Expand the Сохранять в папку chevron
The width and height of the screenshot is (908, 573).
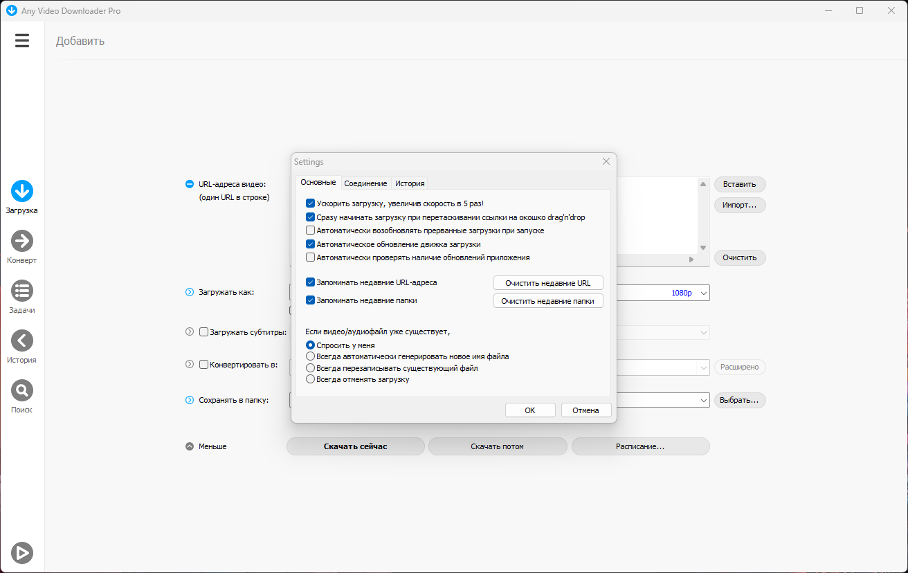pyautogui.click(x=190, y=400)
